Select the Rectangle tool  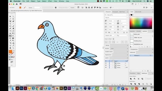pyautogui.click(x=10, y=26)
